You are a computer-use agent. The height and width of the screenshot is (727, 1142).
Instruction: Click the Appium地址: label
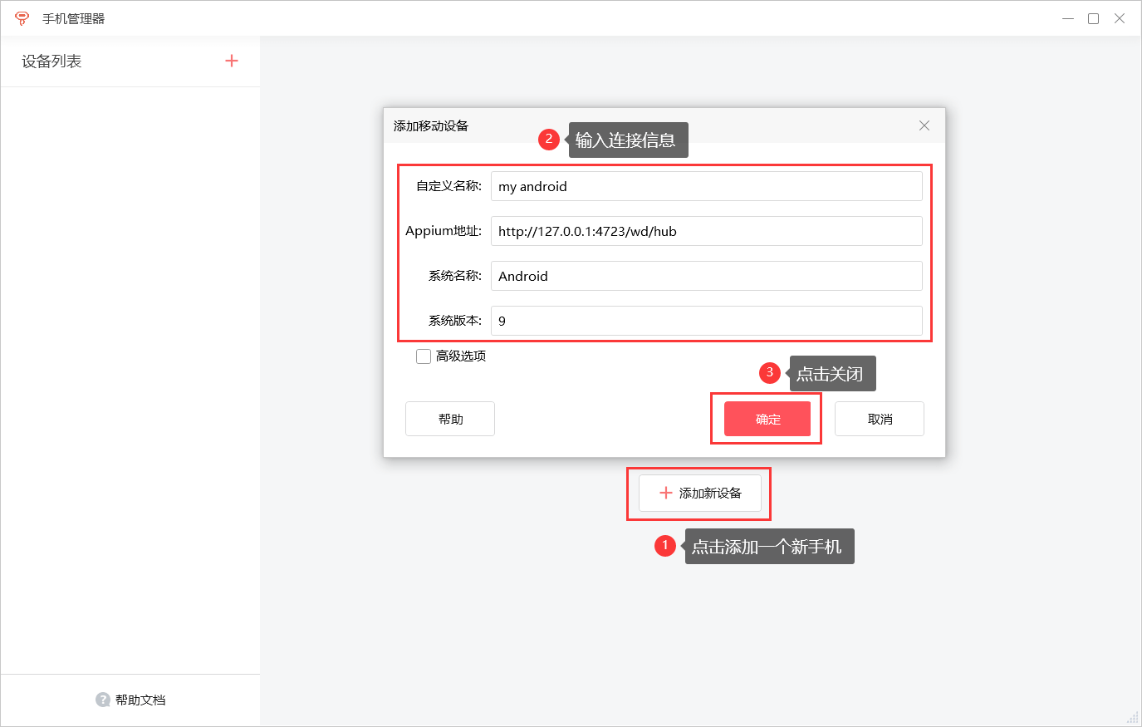pos(444,231)
